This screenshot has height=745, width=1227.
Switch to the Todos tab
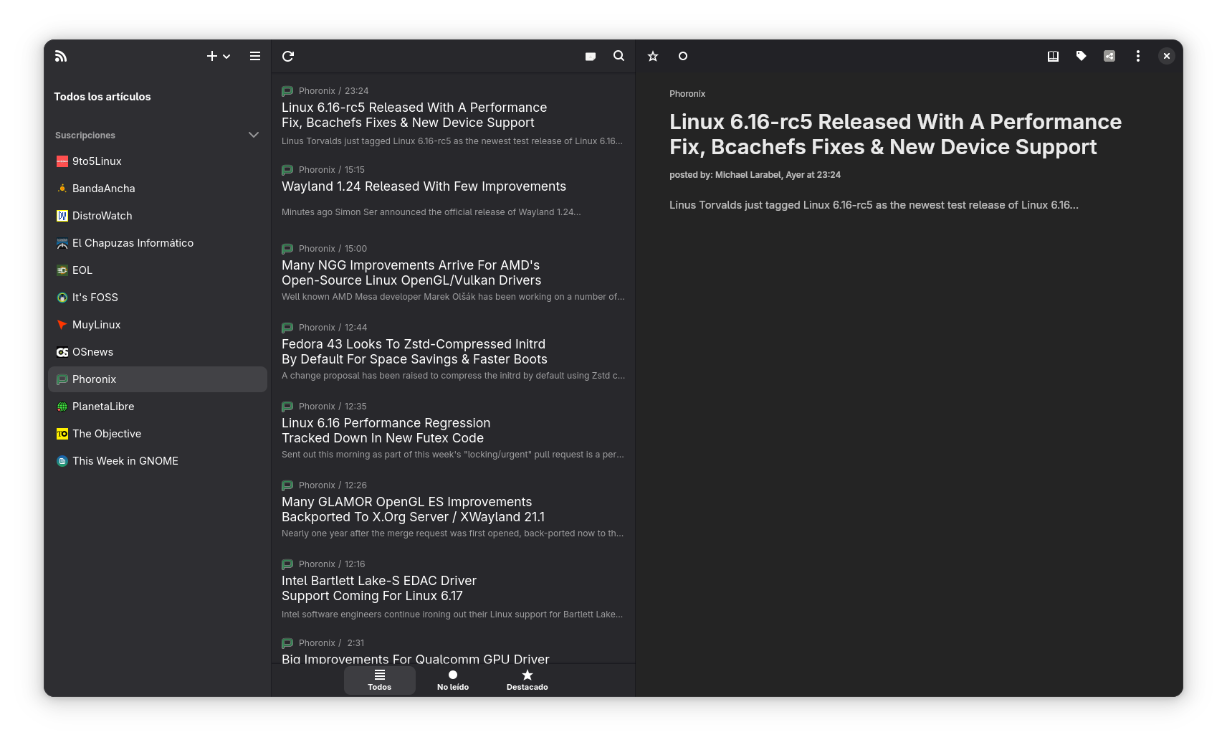380,680
